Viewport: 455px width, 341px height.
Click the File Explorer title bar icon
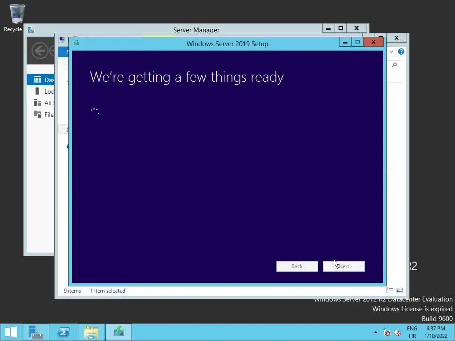61,40
